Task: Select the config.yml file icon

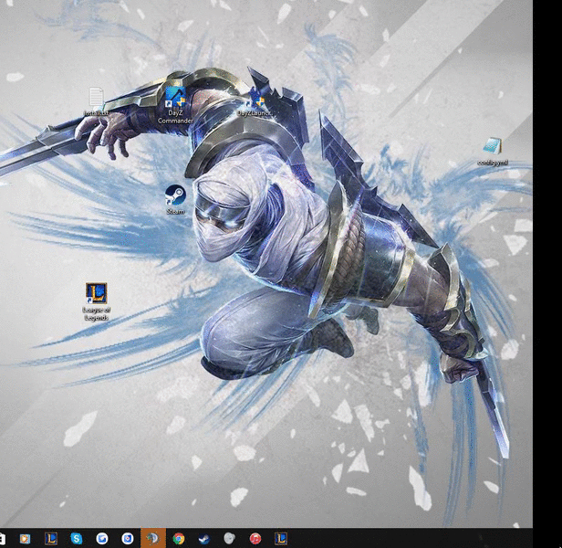Action: click(x=493, y=151)
